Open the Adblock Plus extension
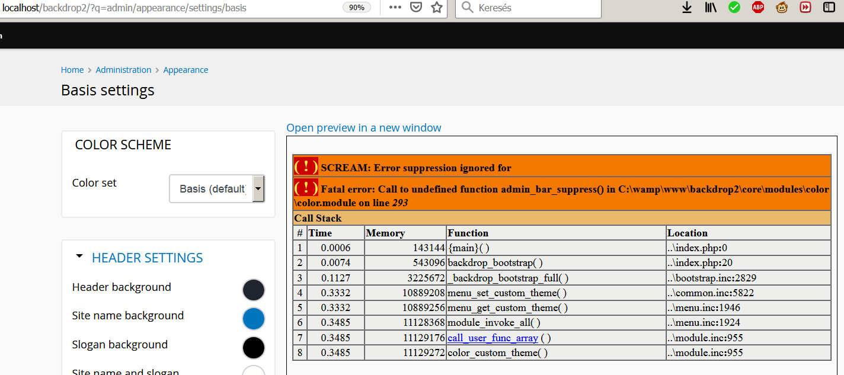The height and width of the screenshot is (375, 844). pos(757,8)
